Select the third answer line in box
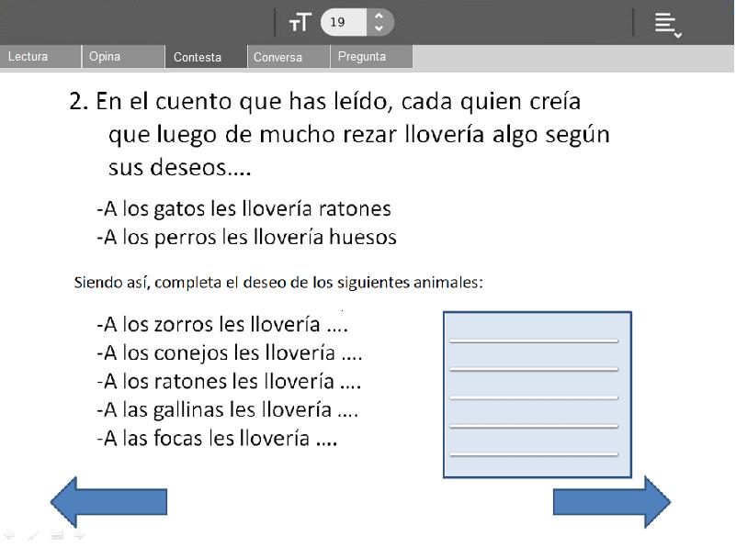The width and height of the screenshot is (736, 547). [x=534, y=396]
